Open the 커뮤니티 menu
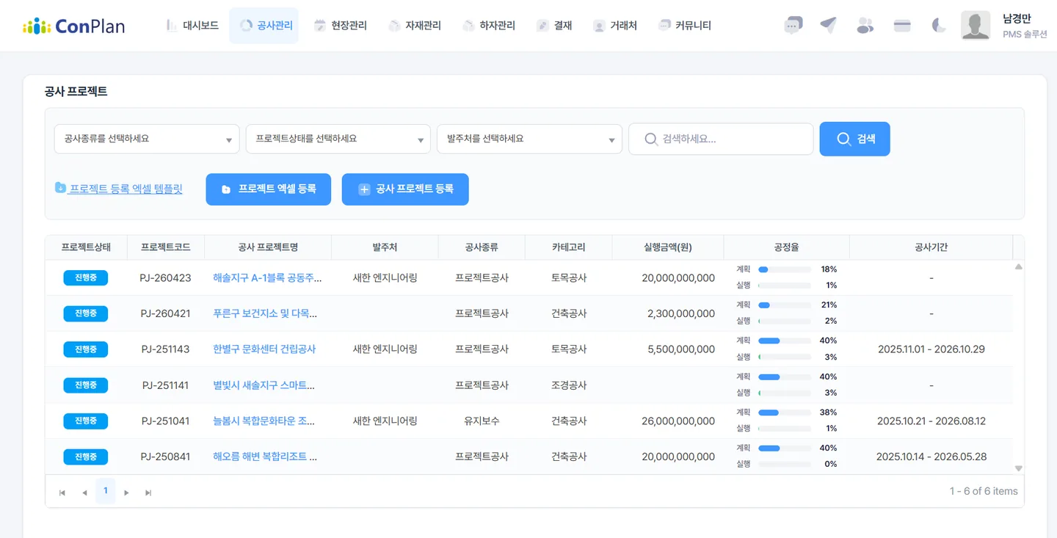 [685, 26]
